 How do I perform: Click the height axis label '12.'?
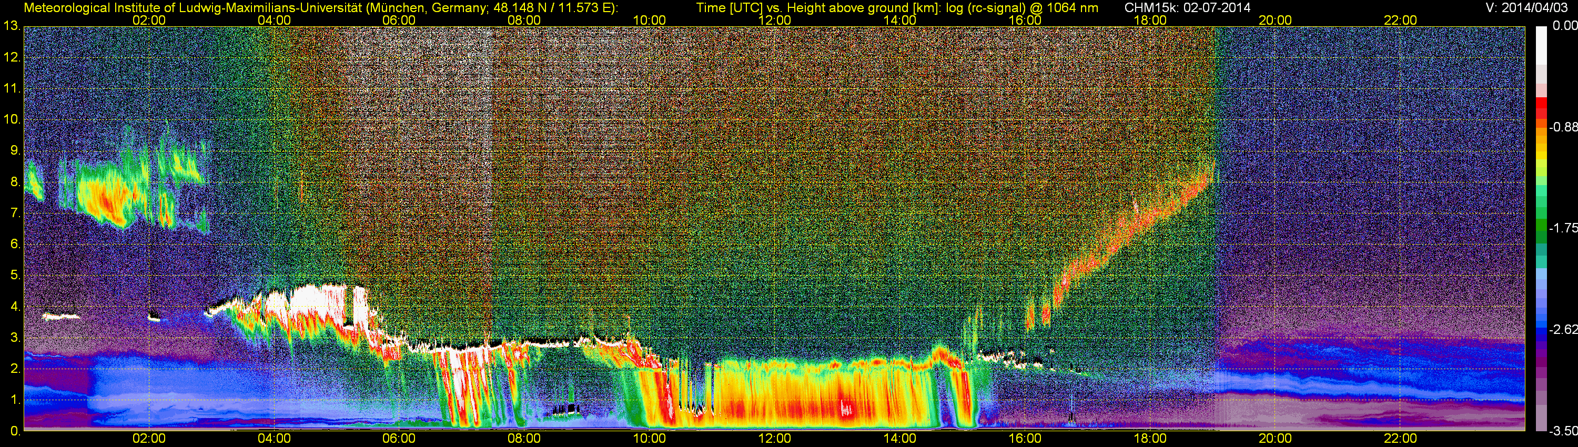coord(12,57)
